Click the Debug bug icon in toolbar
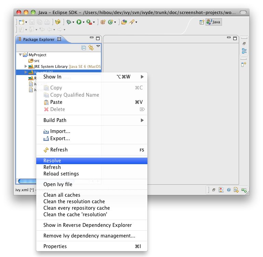 coord(69,22)
